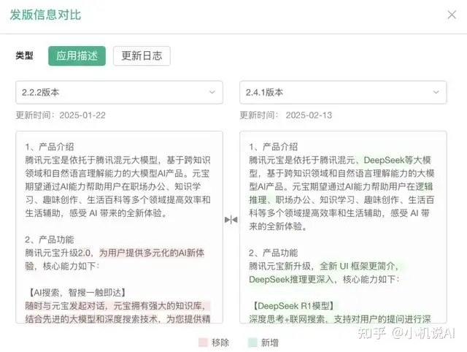Click the line DeepSeek推理更深入，核心能力如下
The height and width of the screenshot is (352, 467).
pyautogui.click(x=324, y=279)
